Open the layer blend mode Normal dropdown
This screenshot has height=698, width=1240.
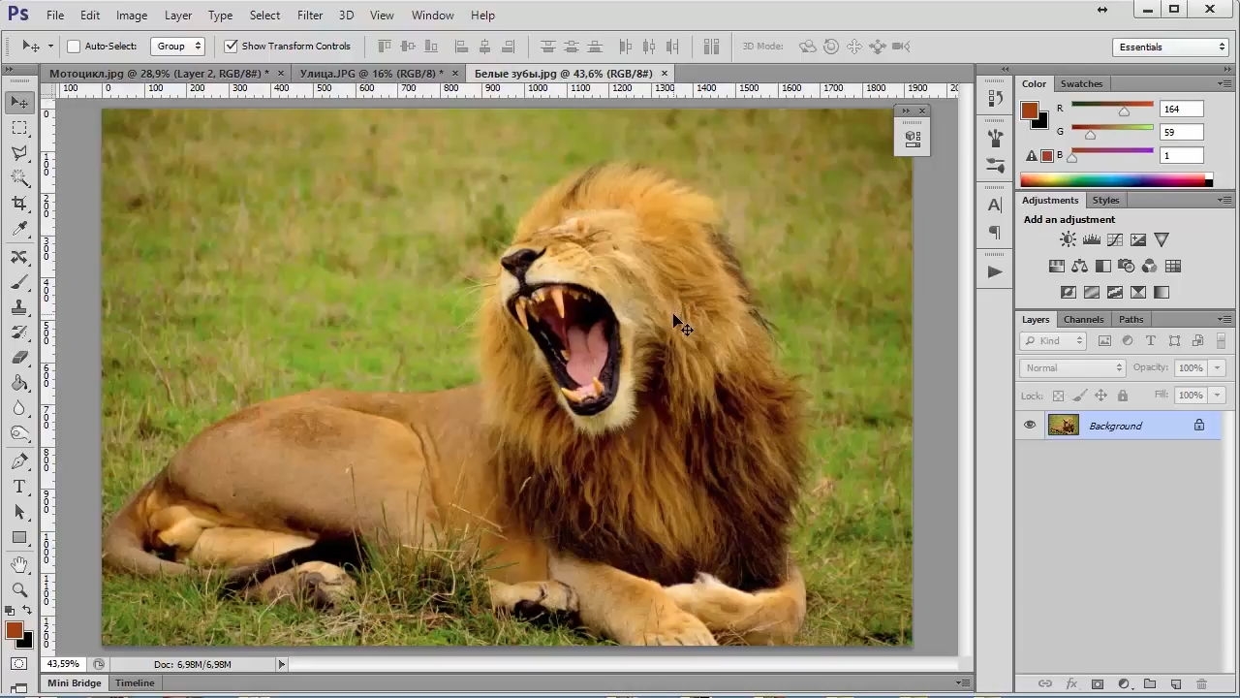point(1071,367)
